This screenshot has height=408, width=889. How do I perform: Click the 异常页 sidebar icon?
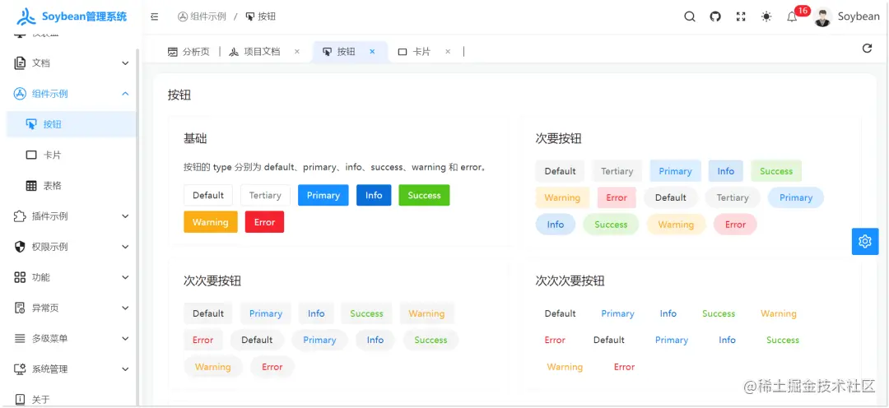(x=20, y=308)
